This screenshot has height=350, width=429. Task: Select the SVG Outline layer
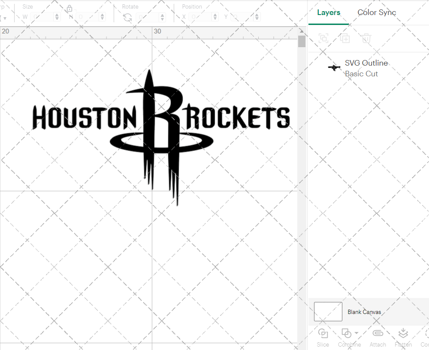(x=366, y=63)
